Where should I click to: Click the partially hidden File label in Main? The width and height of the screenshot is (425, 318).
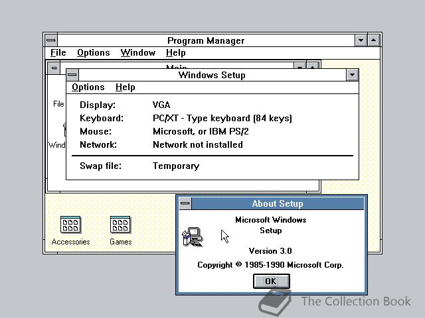[58, 104]
